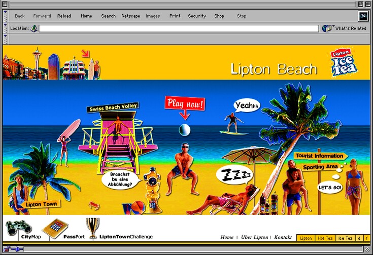Image resolution: width=373 pixels, height=255 pixels.
Task: Click the Netscape toolbar button
Action: pos(130,16)
